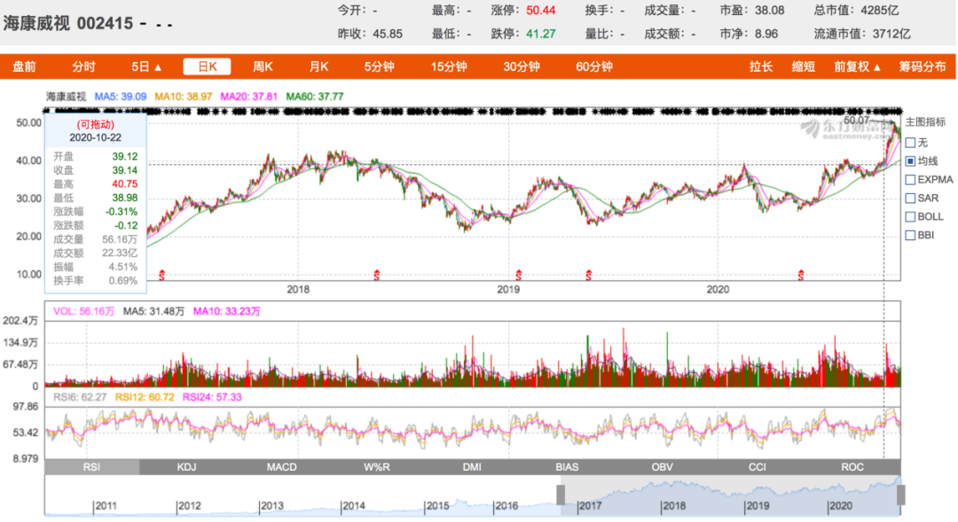Screen dimensions: 958x522
Task: Switch to the 周K weekly chart tab
Action: [x=263, y=66]
